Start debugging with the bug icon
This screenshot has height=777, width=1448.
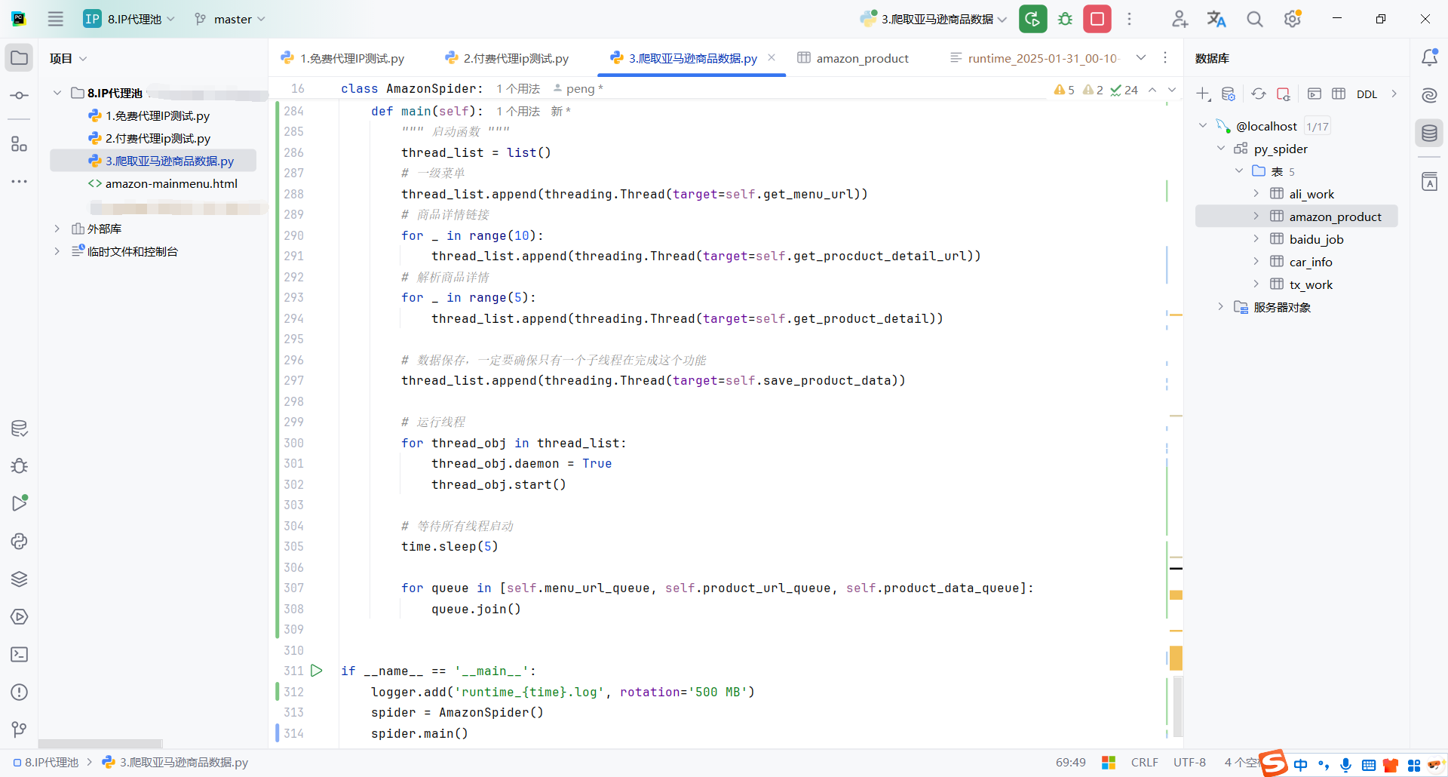tap(1065, 19)
